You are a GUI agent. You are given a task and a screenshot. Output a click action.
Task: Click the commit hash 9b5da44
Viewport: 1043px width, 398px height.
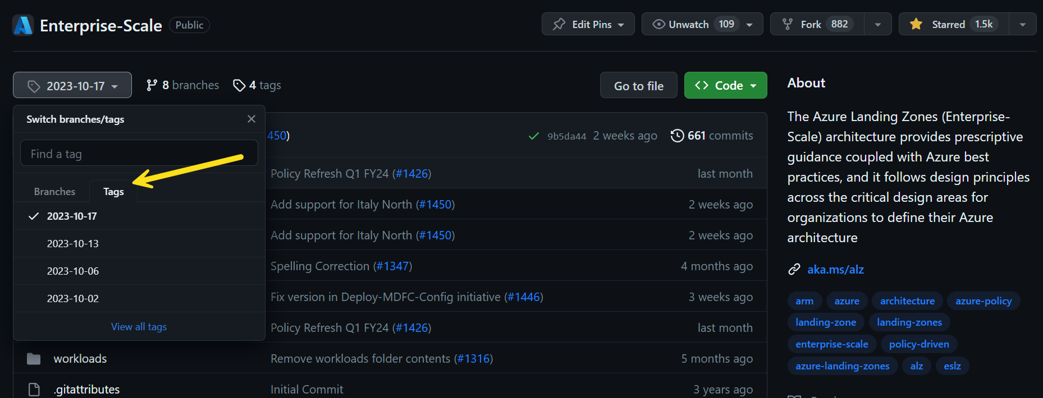click(x=567, y=136)
